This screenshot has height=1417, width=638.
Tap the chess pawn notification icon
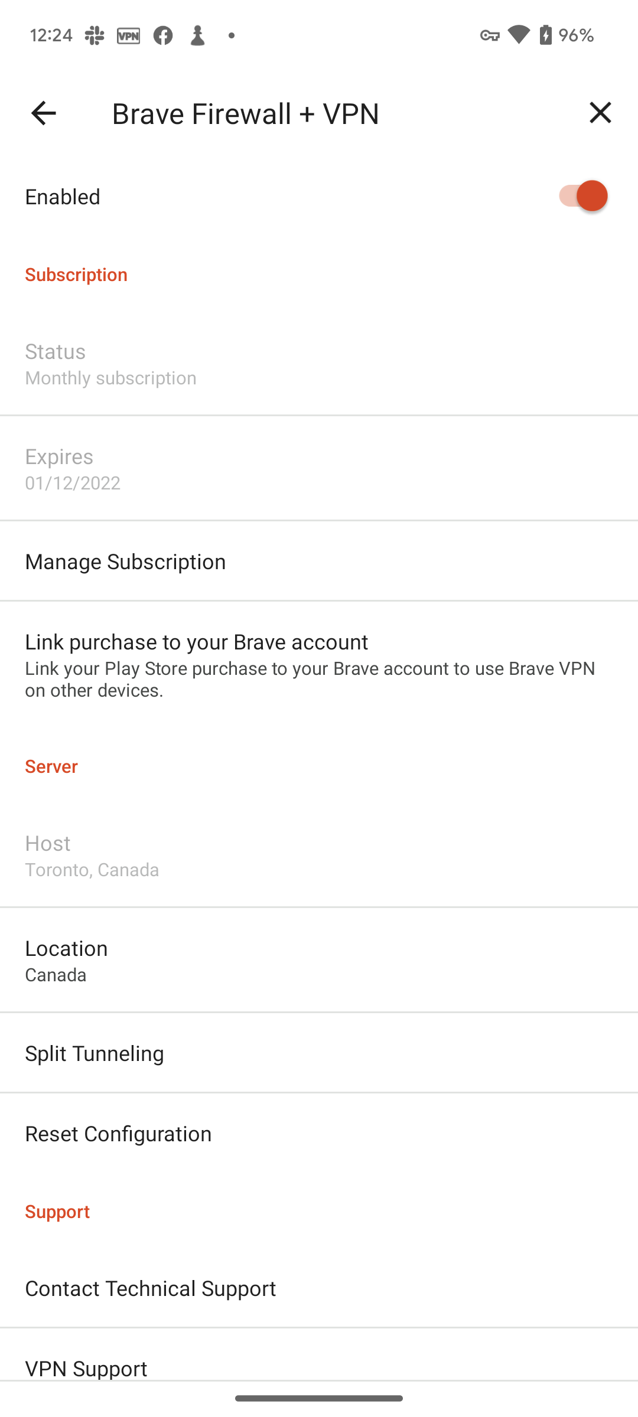point(198,35)
